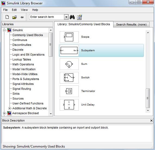Select the Unit Delay block icon

(x=69, y=105)
